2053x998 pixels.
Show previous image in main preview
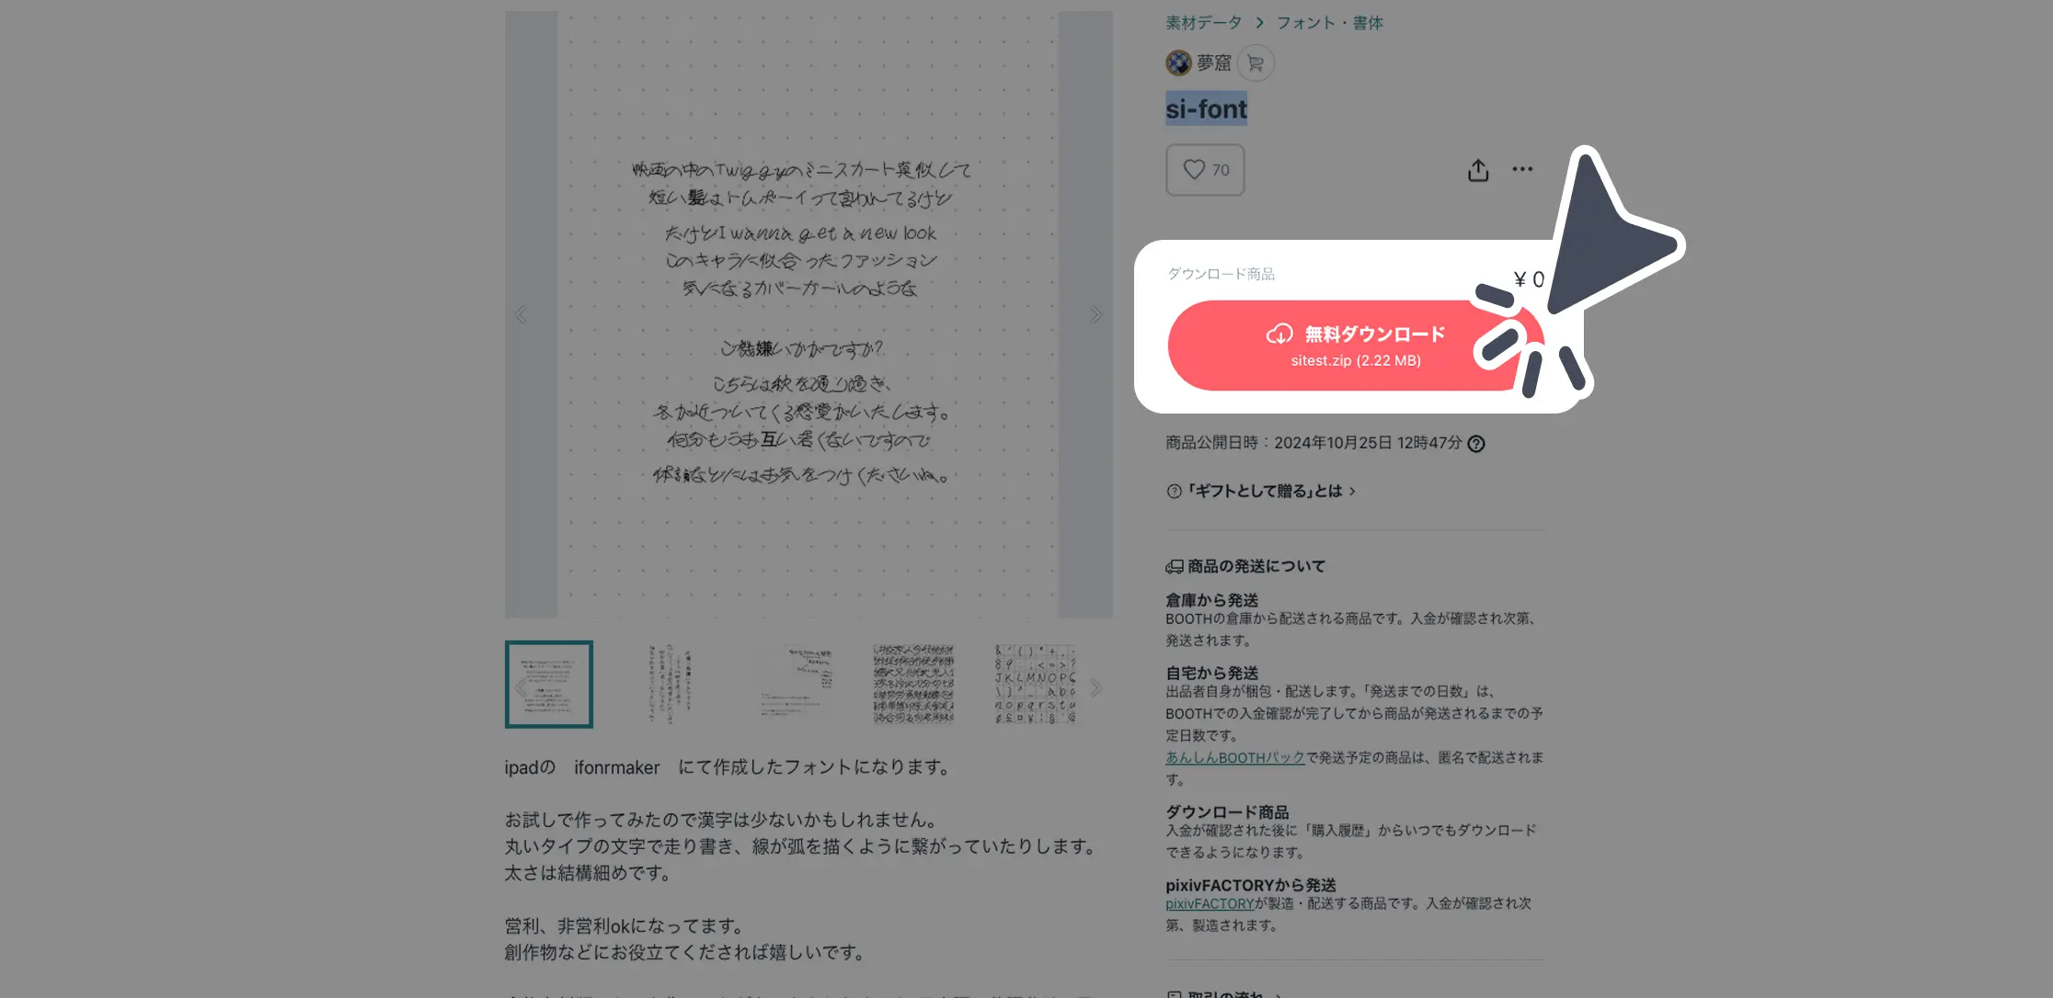(522, 315)
